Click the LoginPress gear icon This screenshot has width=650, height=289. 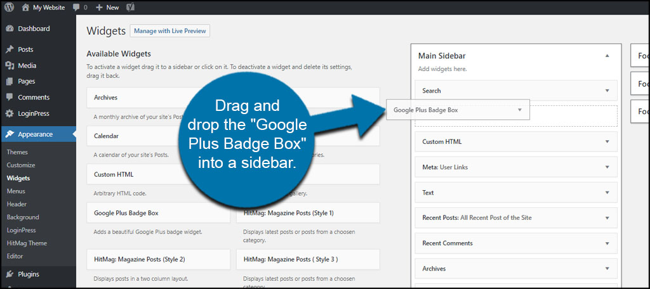pyautogui.click(x=10, y=113)
